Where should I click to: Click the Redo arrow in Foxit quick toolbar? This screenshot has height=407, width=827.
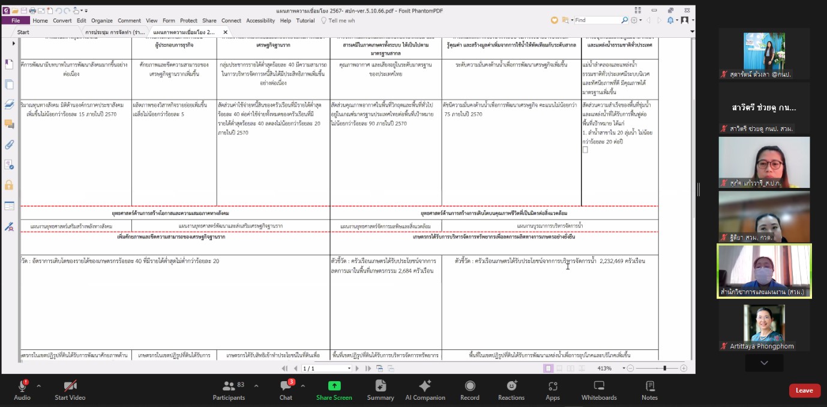tap(67, 10)
